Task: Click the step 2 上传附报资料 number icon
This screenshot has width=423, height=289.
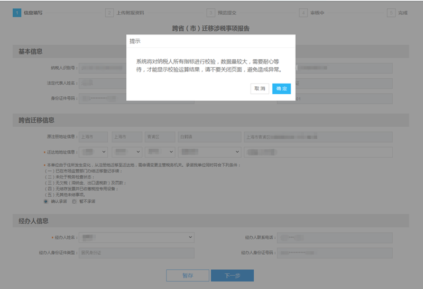Action: 109,12
